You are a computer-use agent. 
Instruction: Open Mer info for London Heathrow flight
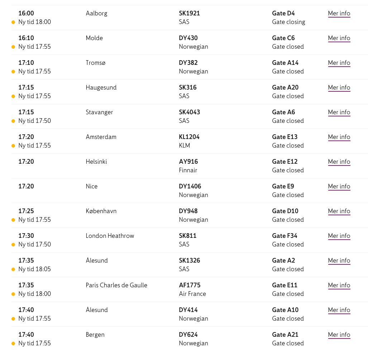339,236
